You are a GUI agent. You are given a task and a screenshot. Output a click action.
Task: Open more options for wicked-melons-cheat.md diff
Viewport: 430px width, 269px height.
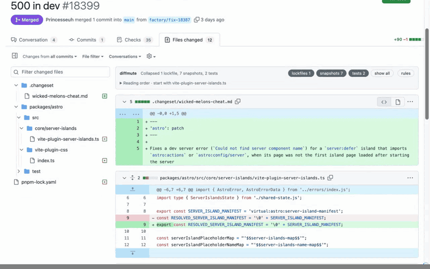click(x=410, y=102)
